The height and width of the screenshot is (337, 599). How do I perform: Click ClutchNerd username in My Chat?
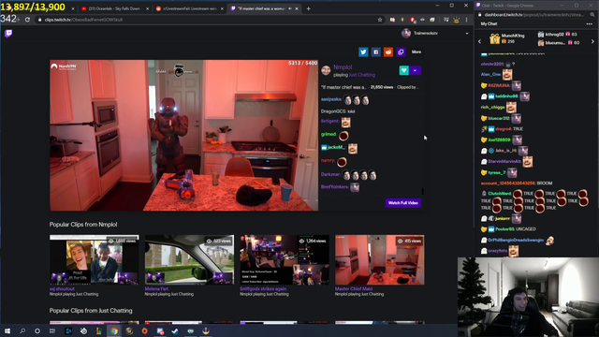(x=499, y=194)
